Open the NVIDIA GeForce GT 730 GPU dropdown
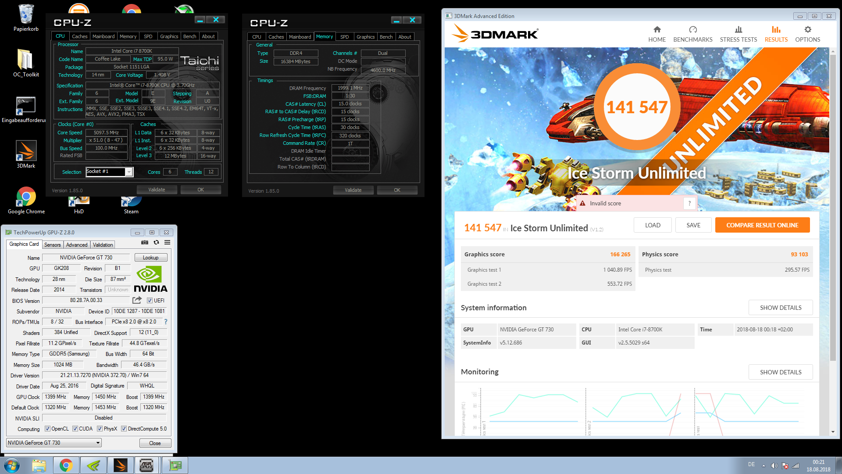842x474 pixels. [54, 443]
